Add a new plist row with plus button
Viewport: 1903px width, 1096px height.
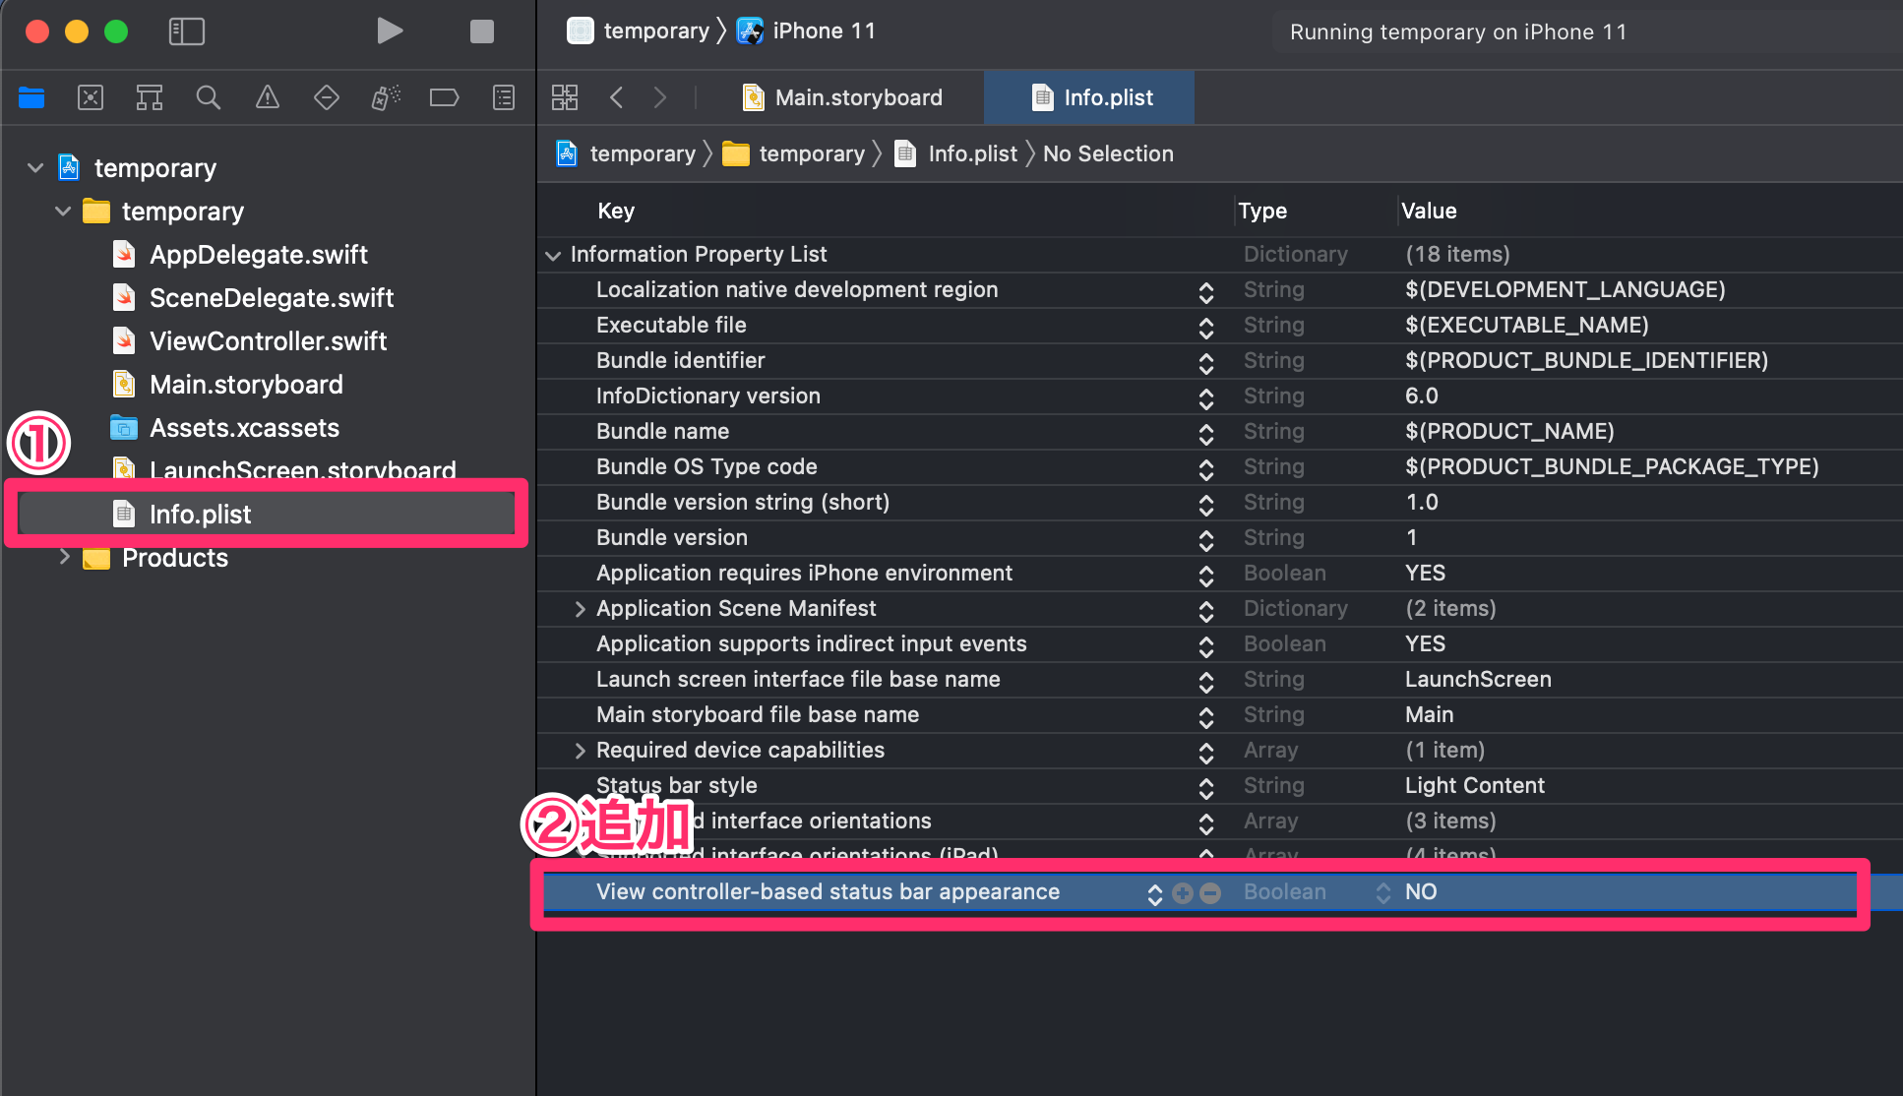tap(1181, 892)
